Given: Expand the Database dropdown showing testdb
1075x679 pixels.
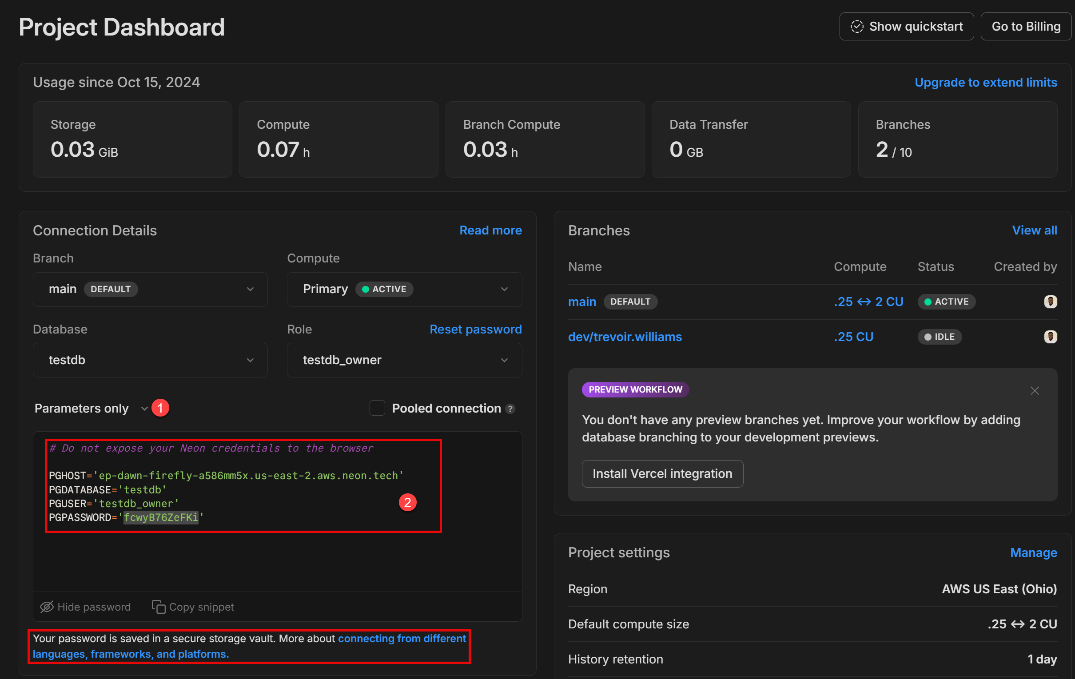Looking at the screenshot, I should tap(150, 360).
